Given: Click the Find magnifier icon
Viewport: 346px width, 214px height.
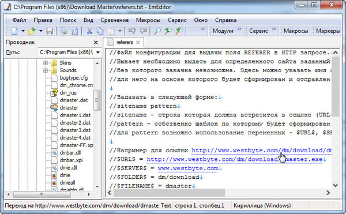Looking at the screenshot, I should click(157, 31).
